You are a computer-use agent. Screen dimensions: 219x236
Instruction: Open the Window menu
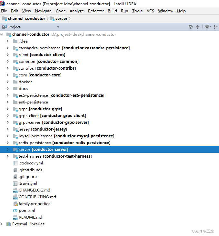165,11
